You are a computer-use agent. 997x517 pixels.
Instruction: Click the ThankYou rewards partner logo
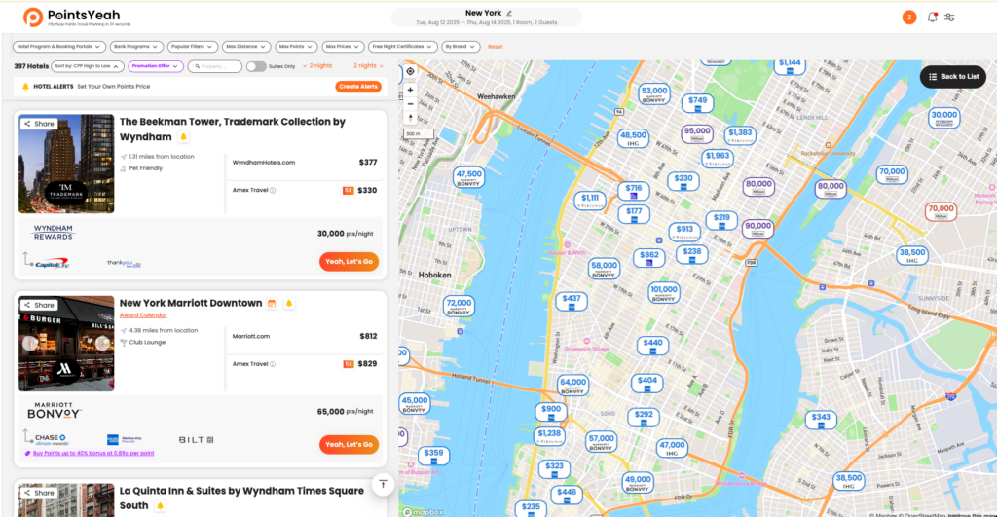click(x=124, y=263)
